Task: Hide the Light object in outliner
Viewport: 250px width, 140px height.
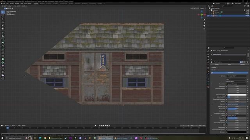Action: click(x=246, y=14)
